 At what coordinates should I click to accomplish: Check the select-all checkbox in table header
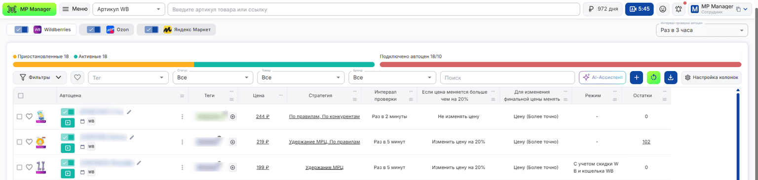coord(20,96)
